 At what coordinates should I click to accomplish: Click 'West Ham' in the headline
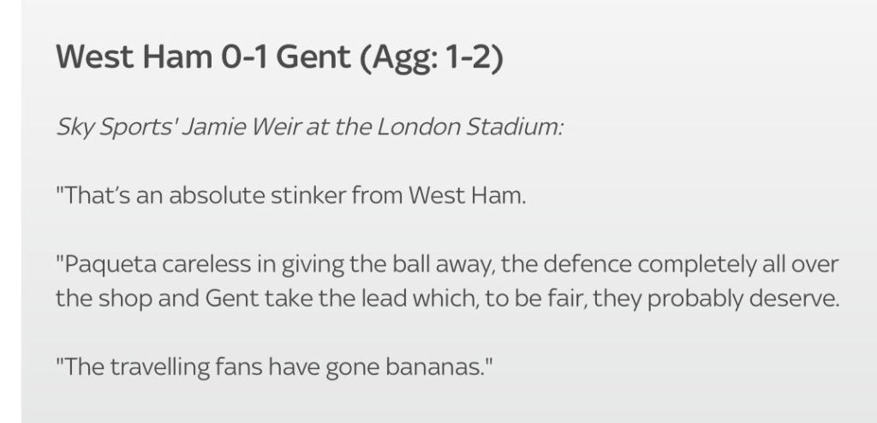134,57
